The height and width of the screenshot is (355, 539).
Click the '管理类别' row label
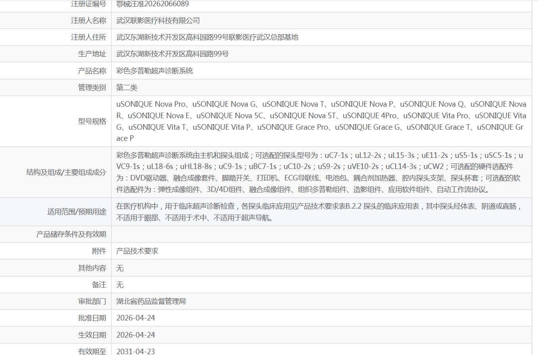pos(92,88)
